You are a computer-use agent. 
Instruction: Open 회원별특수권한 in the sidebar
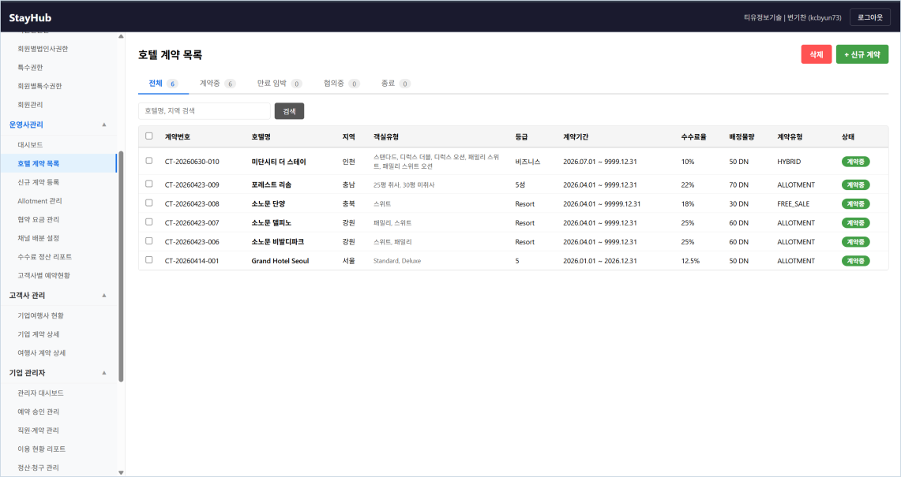coord(39,86)
